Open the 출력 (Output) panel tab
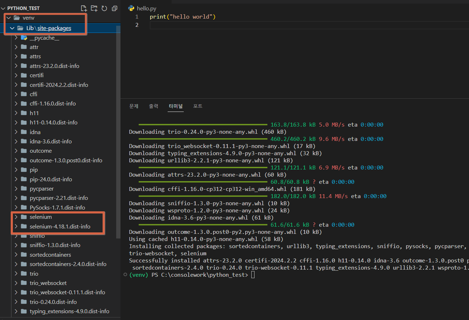 (153, 106)
